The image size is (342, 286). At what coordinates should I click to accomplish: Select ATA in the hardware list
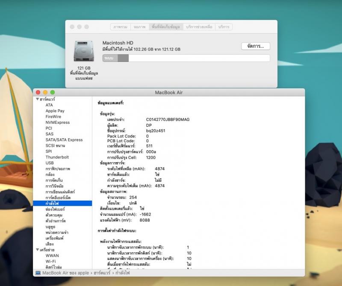click(x=49, y=105)
